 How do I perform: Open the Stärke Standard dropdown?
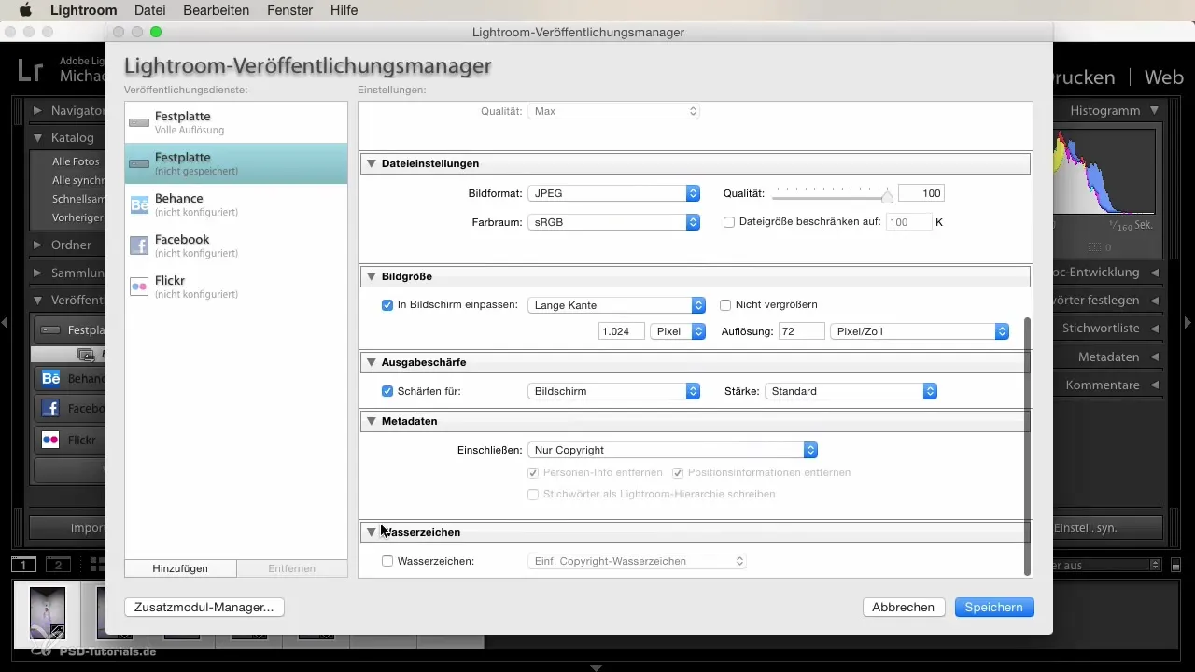851,391
